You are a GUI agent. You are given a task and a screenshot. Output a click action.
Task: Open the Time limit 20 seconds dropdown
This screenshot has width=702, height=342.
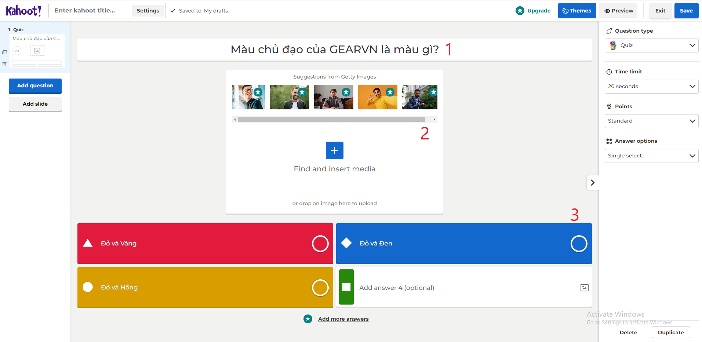(651, 87)
